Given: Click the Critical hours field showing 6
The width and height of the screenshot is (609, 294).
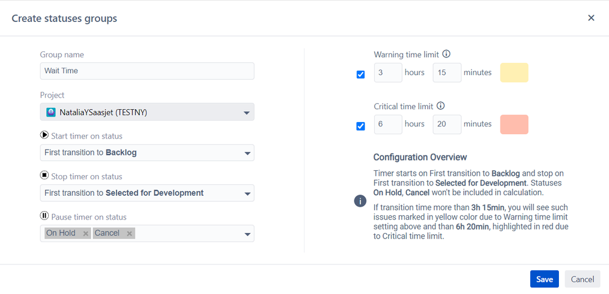Looking at the screenshot, I should [x=388, y=124].
